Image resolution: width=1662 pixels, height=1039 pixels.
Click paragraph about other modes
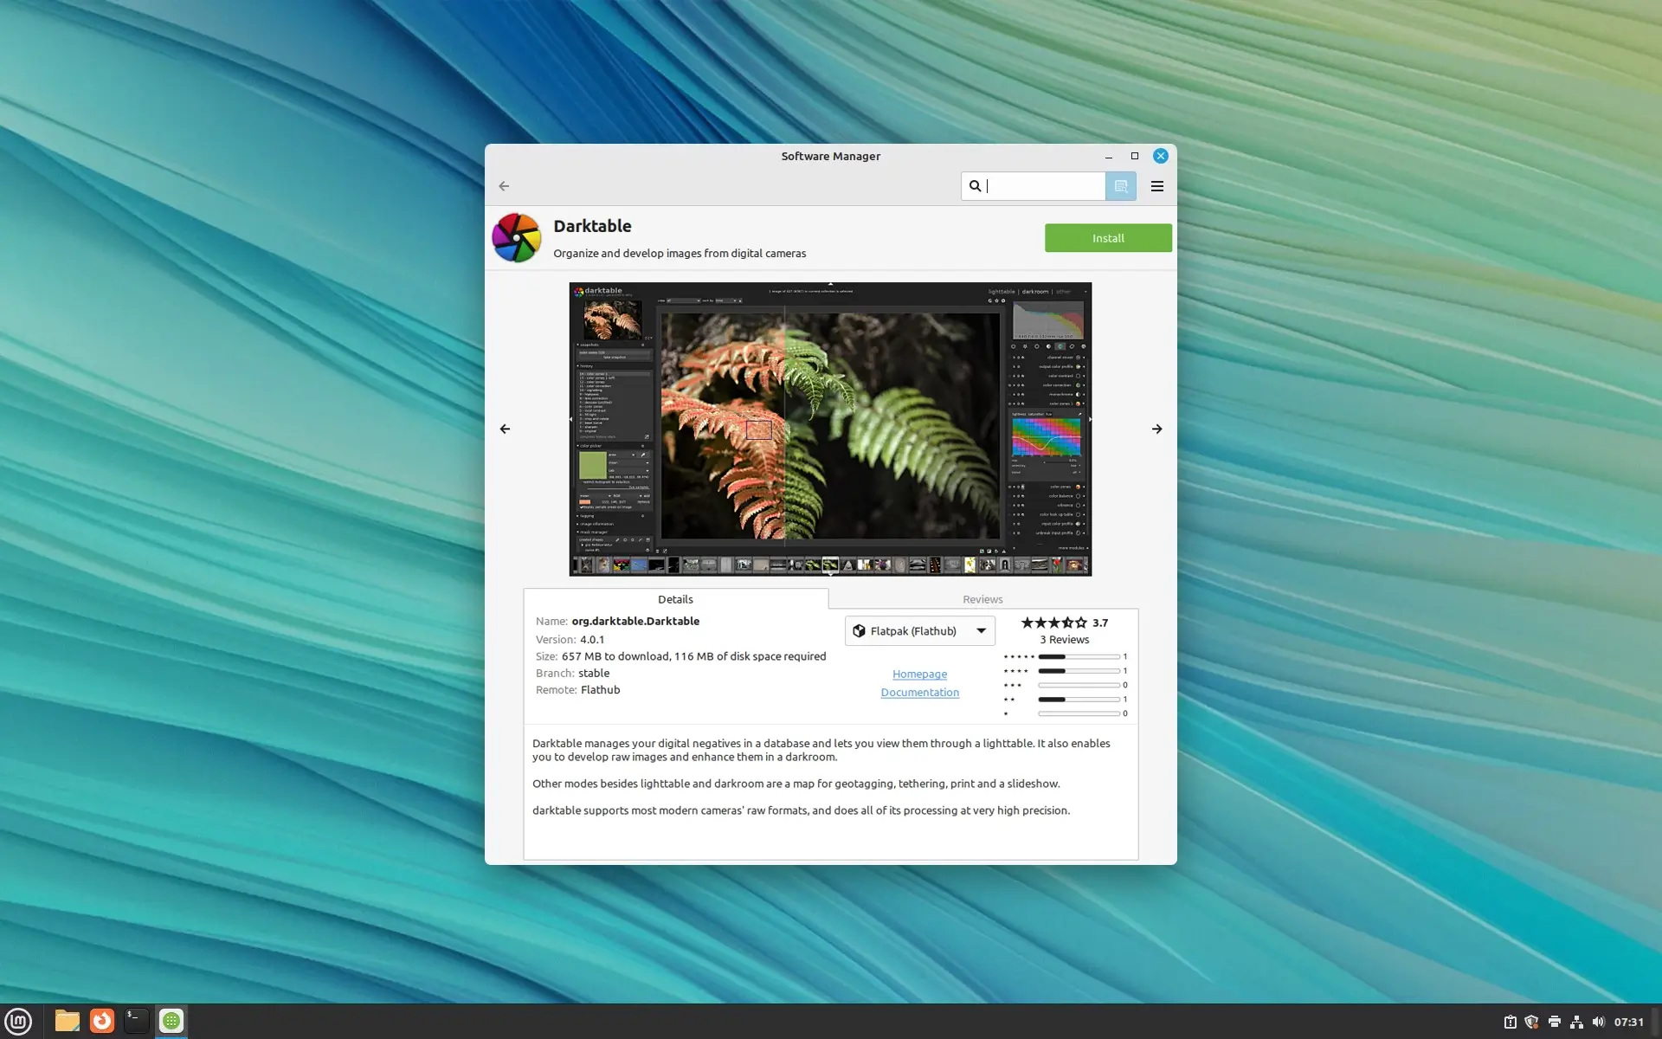(796, 784)
